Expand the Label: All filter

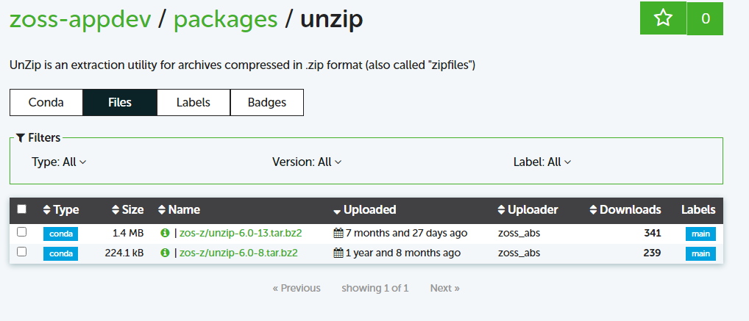[x=542, y=162]
